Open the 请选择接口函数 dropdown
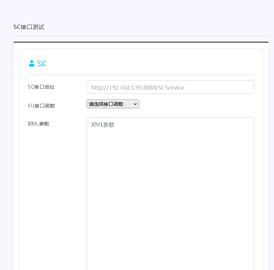 point(113,104)
